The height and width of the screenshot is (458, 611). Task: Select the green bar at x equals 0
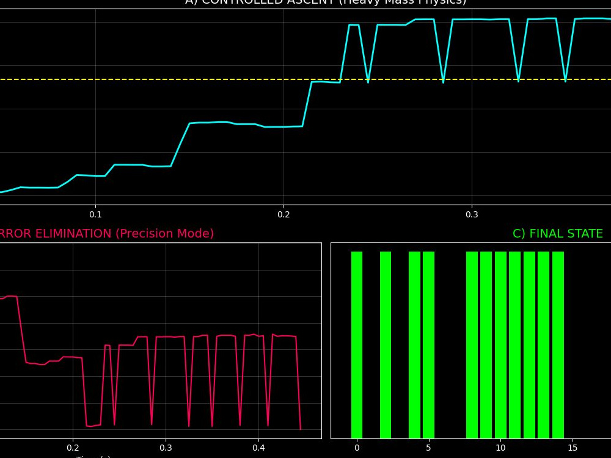click(x=357, y=345)
